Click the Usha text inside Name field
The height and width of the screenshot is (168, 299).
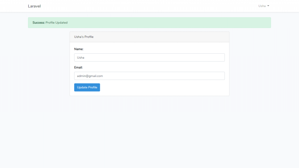click(81, 57)
